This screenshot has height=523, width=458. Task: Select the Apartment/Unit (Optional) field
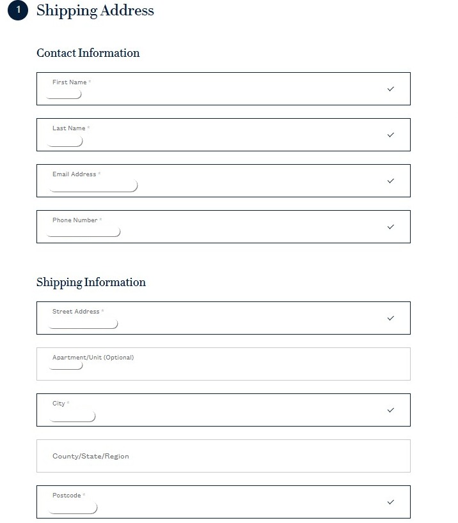[x=223, y=364]
